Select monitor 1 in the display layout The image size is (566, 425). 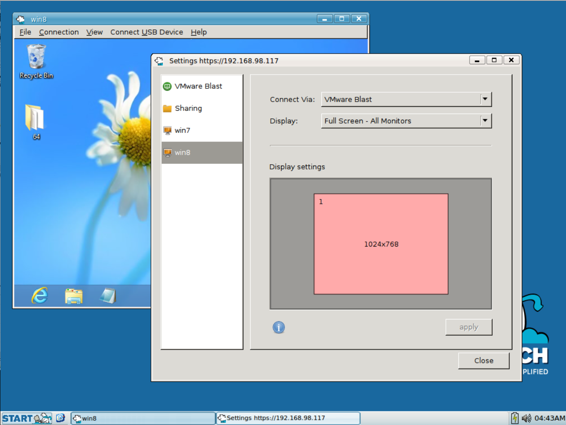380,244
